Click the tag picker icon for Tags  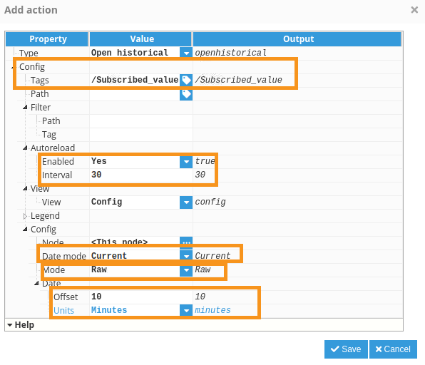tap(186, 81)
